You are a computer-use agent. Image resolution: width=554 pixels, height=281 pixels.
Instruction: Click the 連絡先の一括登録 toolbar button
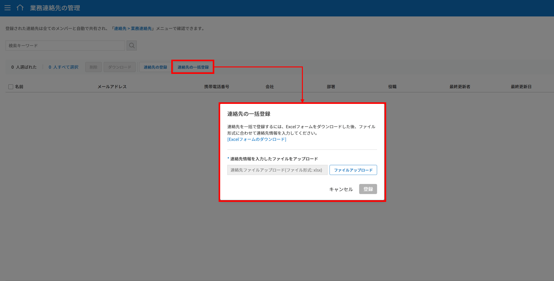tap(193, 67)
